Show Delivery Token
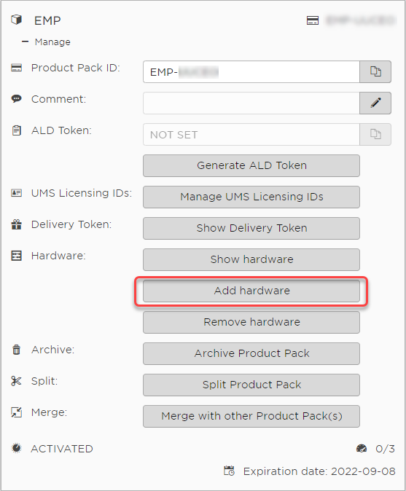 pyautogui.click(x=251, y=228)
